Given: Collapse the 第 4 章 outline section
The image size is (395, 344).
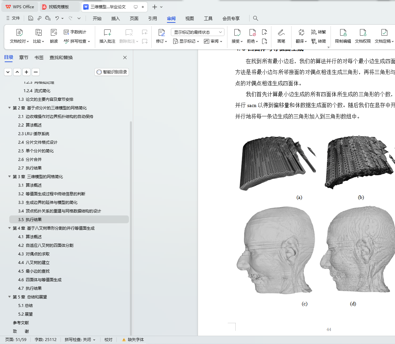Looking at the screenshot, I should (10, 228).
